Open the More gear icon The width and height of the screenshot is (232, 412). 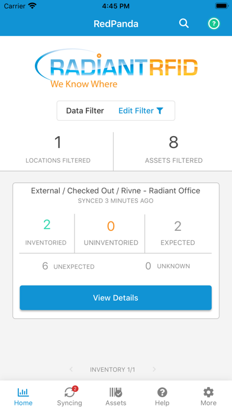click(x=208, y=392)
